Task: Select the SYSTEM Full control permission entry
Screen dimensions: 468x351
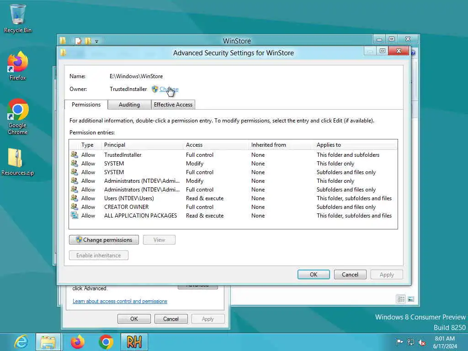Action: (233, 172)
